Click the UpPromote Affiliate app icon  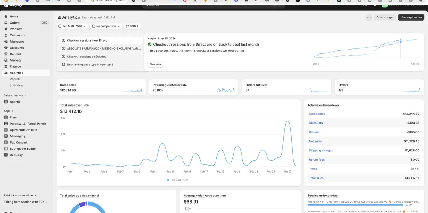tap(6, 130)
